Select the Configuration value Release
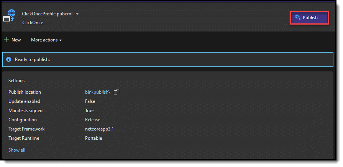Image resolution: width=343 pixels, height=167 pixels. [x=92, y=120]
